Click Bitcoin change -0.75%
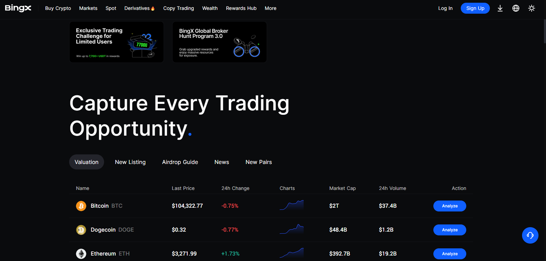The image size is (546, 261). tap(230, 206)
